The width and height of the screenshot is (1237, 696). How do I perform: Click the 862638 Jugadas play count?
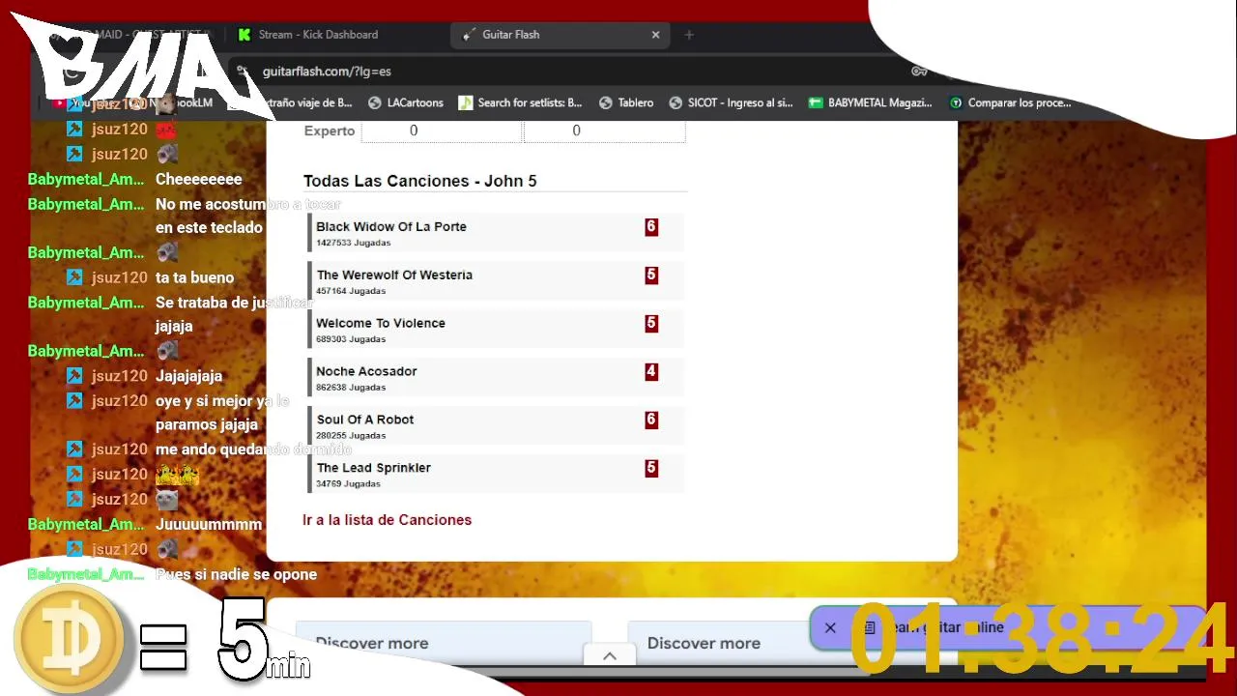(351, 388)
